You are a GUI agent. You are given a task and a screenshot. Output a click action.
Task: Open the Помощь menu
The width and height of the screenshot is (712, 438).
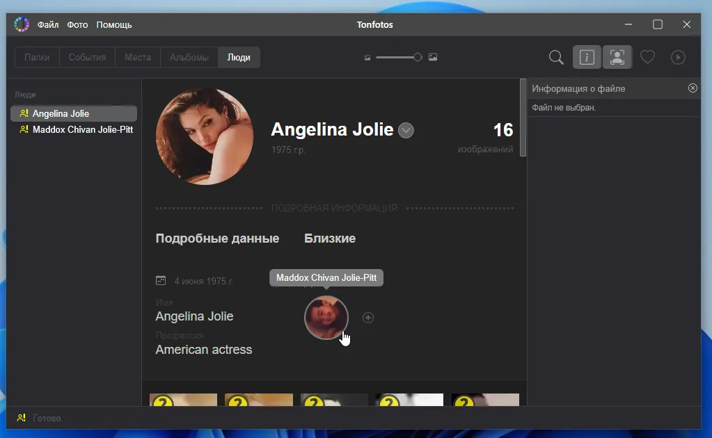[114, 25]
